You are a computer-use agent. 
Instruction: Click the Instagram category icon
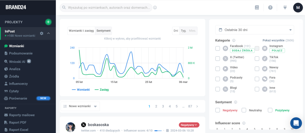tap(264, 48)
